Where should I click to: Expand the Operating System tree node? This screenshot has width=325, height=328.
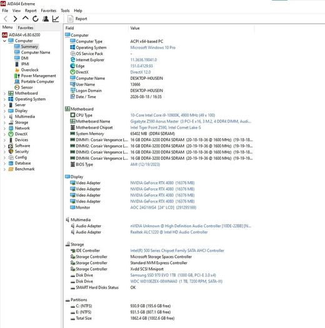point(4,99)
